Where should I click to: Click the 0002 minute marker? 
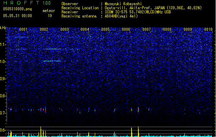click(x=44, y=29)
